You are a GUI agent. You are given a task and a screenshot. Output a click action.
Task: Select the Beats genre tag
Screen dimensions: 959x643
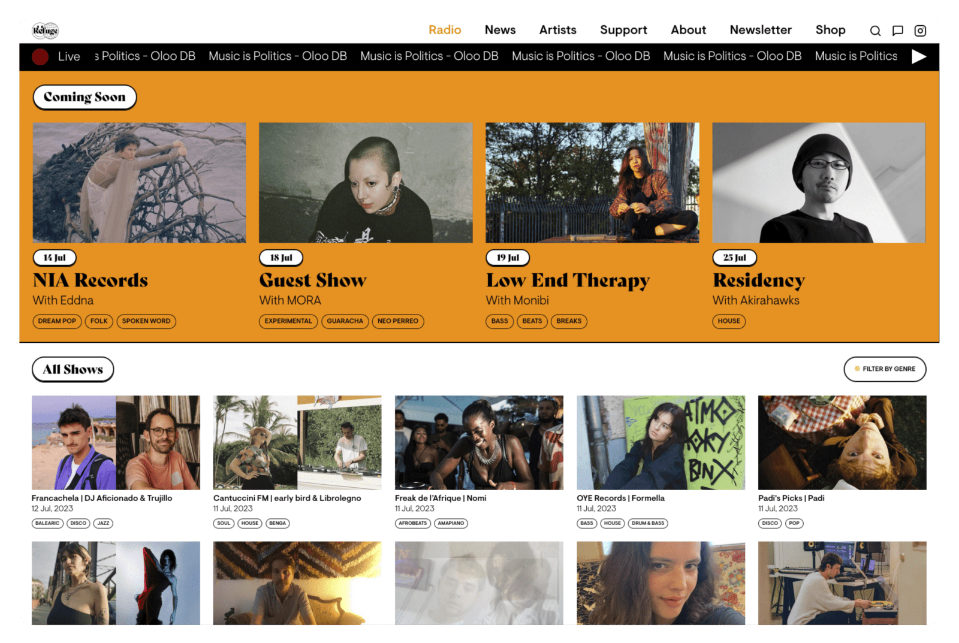pyautogui.click(x=532, y=321)
